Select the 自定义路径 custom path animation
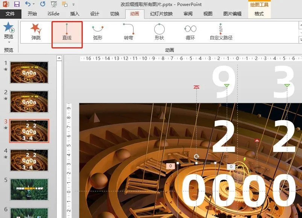 221,32
